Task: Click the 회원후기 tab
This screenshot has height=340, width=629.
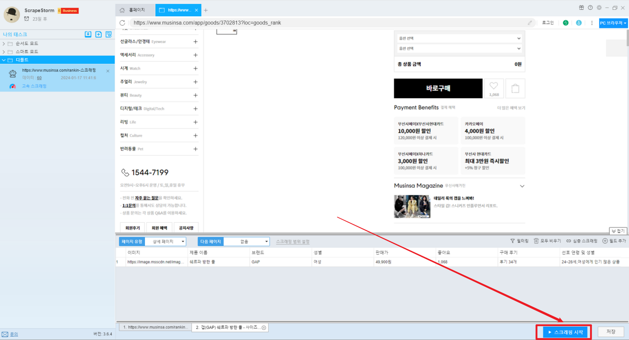Action: pos(132,228)
